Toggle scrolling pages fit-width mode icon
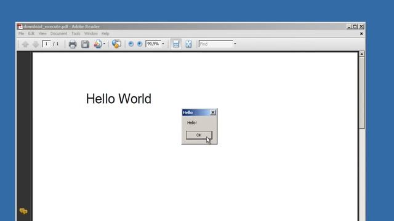 coord(176,44)
